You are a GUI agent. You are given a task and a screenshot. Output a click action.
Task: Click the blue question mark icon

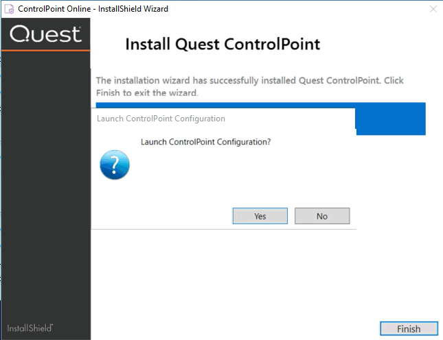[115, 165]
